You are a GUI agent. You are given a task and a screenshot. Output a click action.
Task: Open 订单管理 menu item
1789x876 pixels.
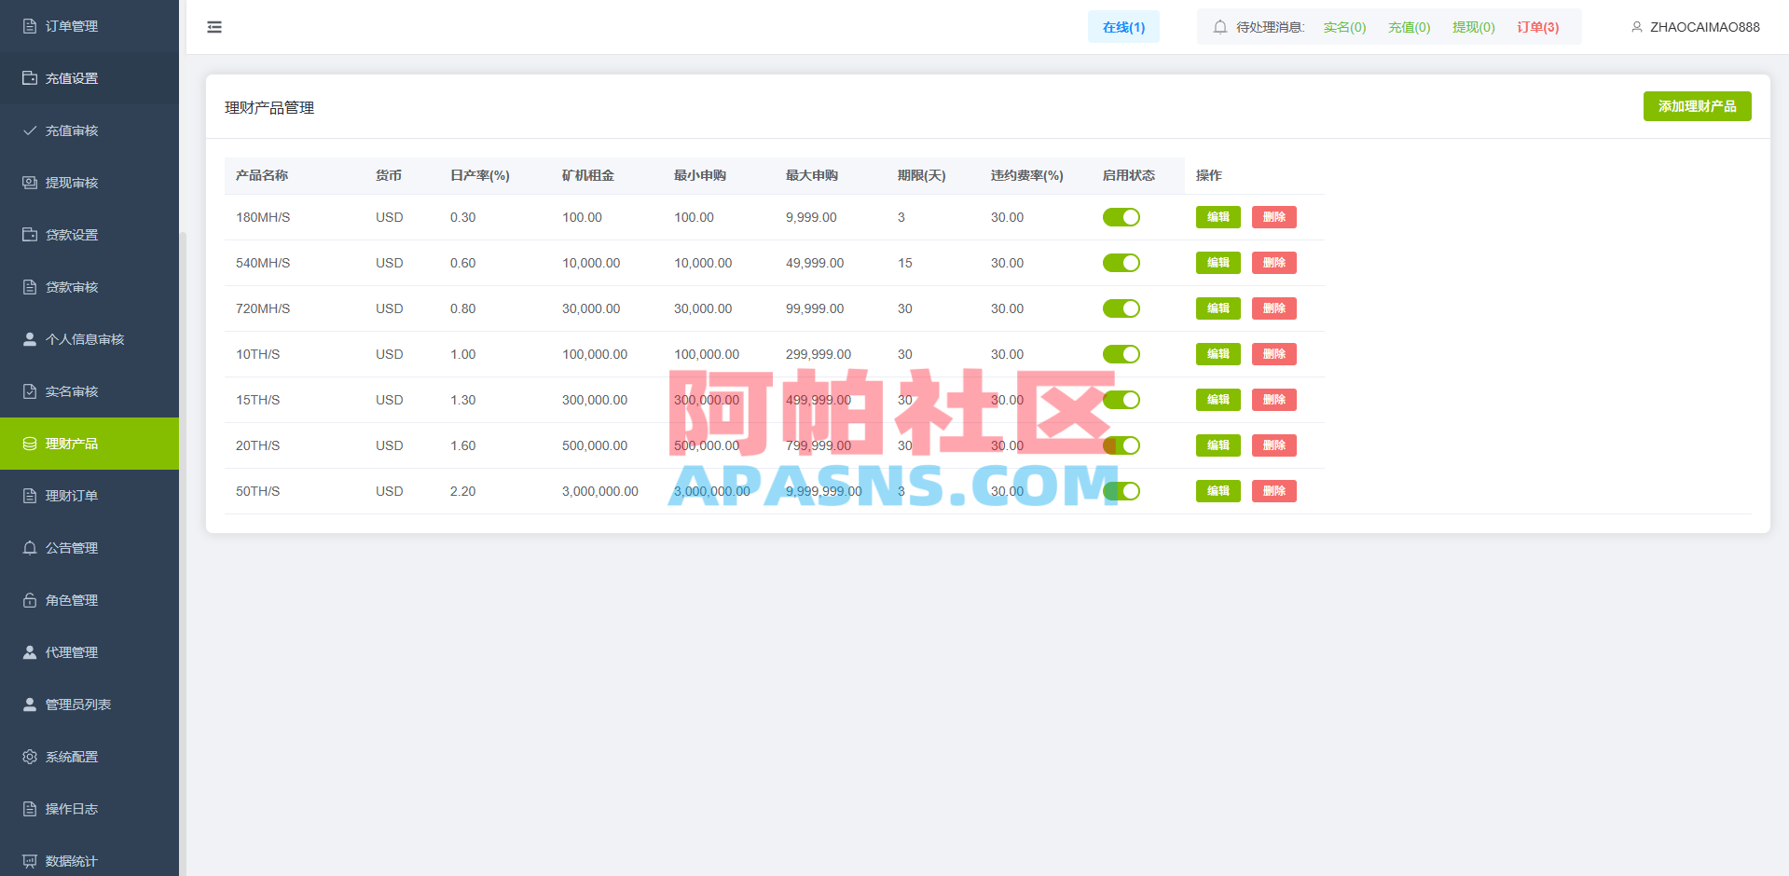[89, 26]
